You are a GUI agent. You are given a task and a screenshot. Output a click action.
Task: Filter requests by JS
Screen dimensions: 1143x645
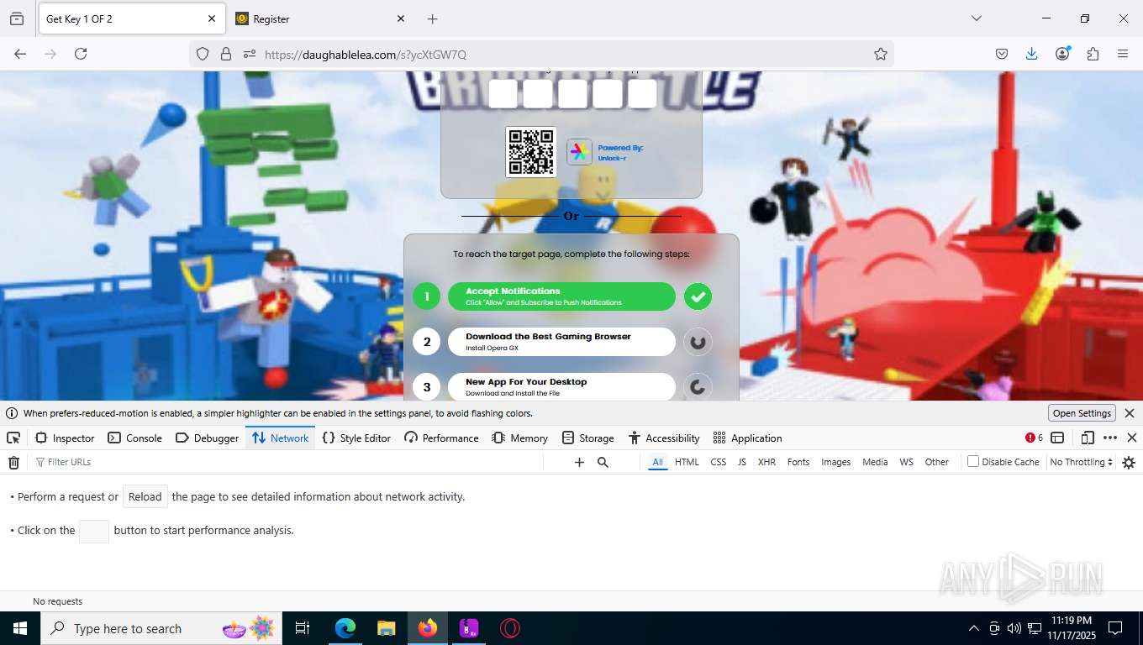[x=742, y=462]
